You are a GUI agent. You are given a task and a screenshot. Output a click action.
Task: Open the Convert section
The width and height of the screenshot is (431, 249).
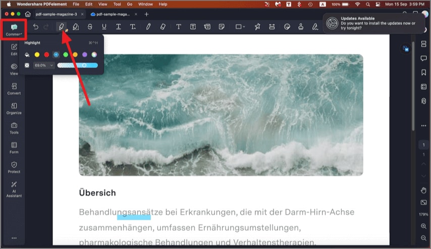14,89
